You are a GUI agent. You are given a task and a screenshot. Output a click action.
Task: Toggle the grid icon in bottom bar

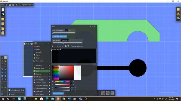[113, 93]
